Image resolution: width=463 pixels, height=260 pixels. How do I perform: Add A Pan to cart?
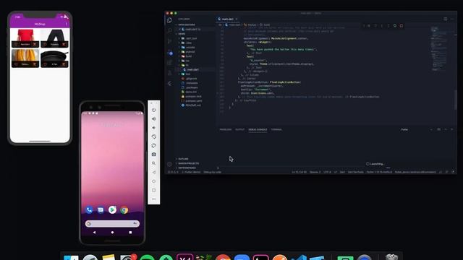64,64
